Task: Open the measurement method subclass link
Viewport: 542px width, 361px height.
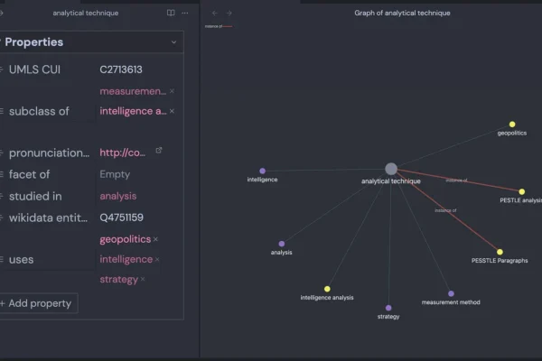Action: 133,91
